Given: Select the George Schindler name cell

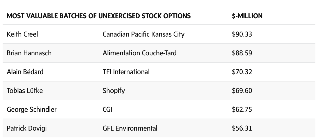Looking at the screenshot, I should pyautogui.click(x=32, y=109).
